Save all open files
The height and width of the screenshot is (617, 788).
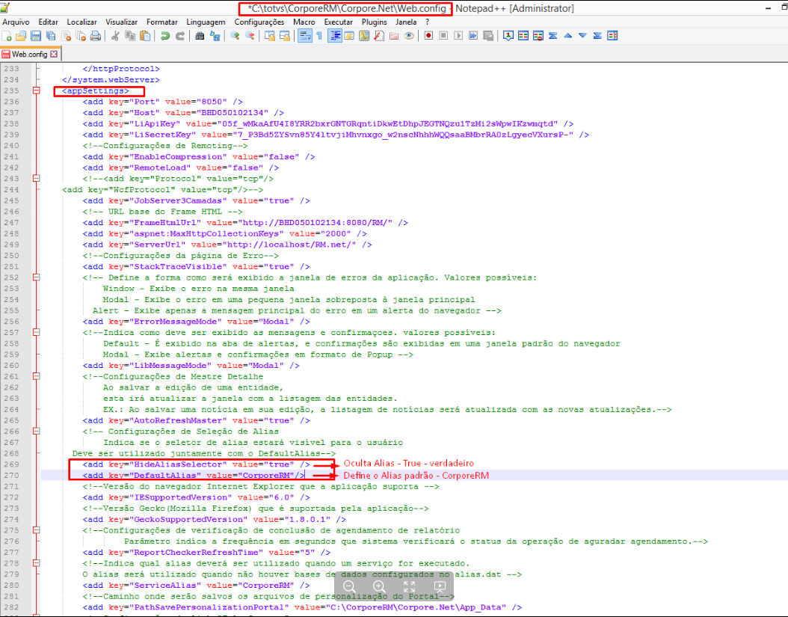point(51,36)
